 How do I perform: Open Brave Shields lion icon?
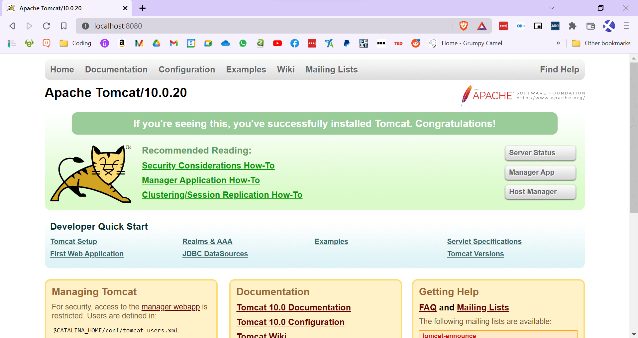point(464,26)
